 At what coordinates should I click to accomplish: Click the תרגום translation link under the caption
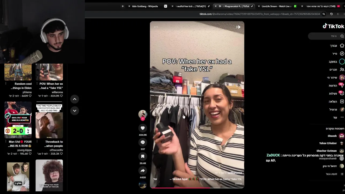click(x=239, y=184)
